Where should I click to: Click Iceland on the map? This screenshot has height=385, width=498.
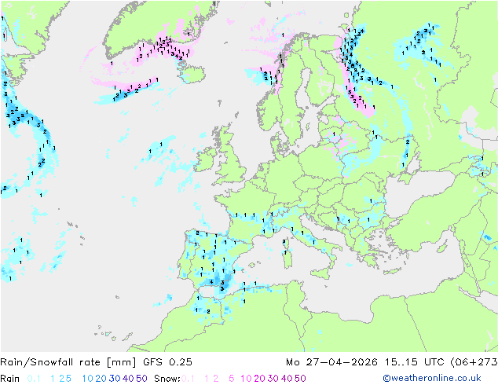click(192, 73)
